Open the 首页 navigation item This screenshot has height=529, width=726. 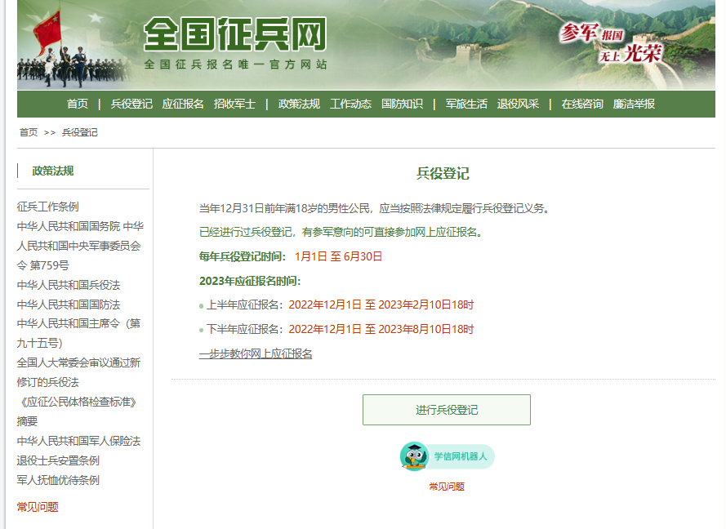(78, 104)
